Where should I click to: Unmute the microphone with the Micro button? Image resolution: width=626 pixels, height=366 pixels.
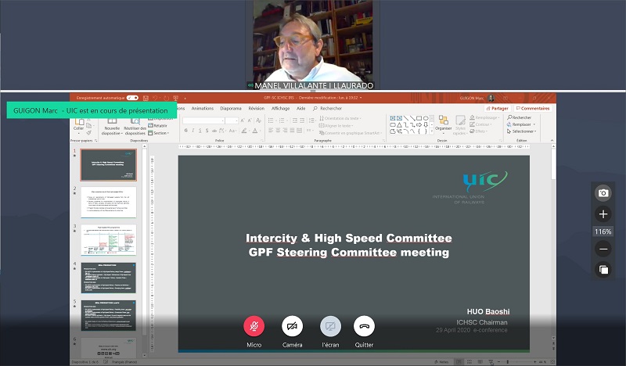(254, 326)
